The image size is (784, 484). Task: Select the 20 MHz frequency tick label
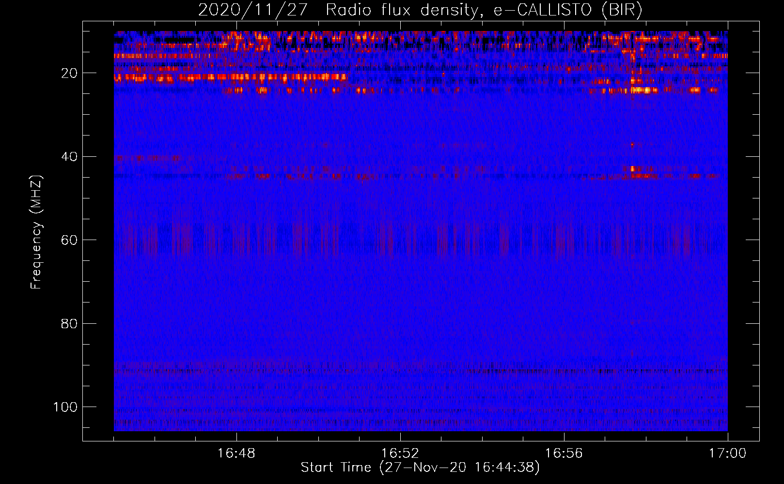(x=69, y=73)
